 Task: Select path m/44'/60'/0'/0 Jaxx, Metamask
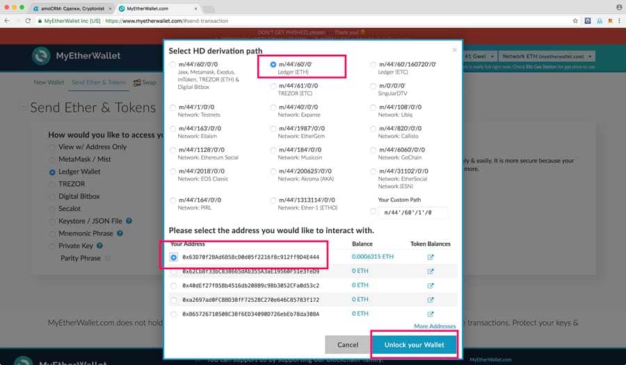pos(172,64)
